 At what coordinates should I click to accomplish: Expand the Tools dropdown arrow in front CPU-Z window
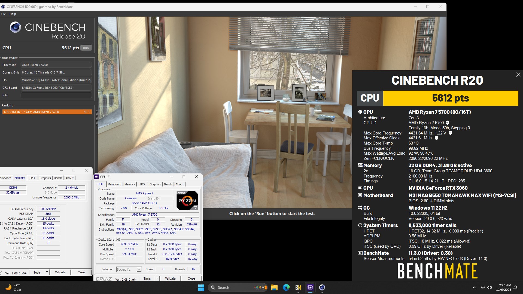[157, 278]
